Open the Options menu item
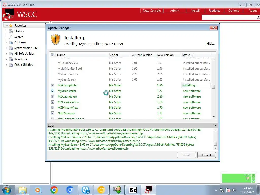The width and height of the screenshot is (260, 195). coord(234,11)
